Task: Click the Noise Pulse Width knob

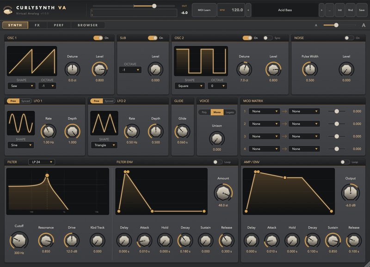Action: tap(310, 69)
